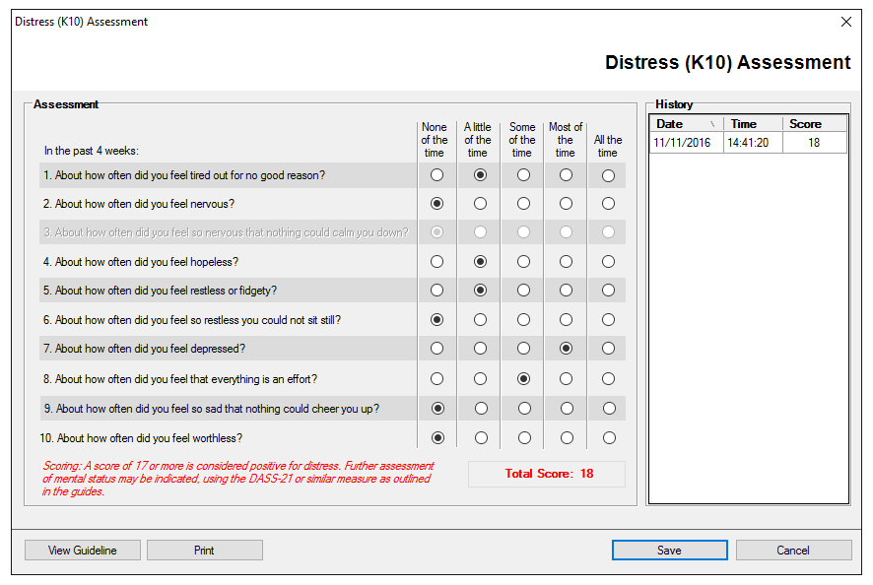Open the 11/11/2016 history entry
Viewport: 873px width, 585px height.
pyautogui.click(x=748, y=143)
